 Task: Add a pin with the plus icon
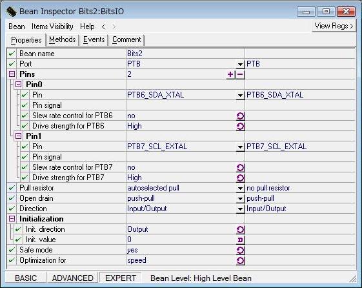point(230,74)
